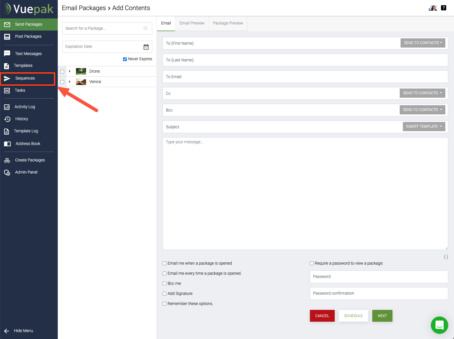The width and height of the screenshot is (454, 339).
Task: Uncheck the Never Expires checkbox
Action: pos(125,59)
